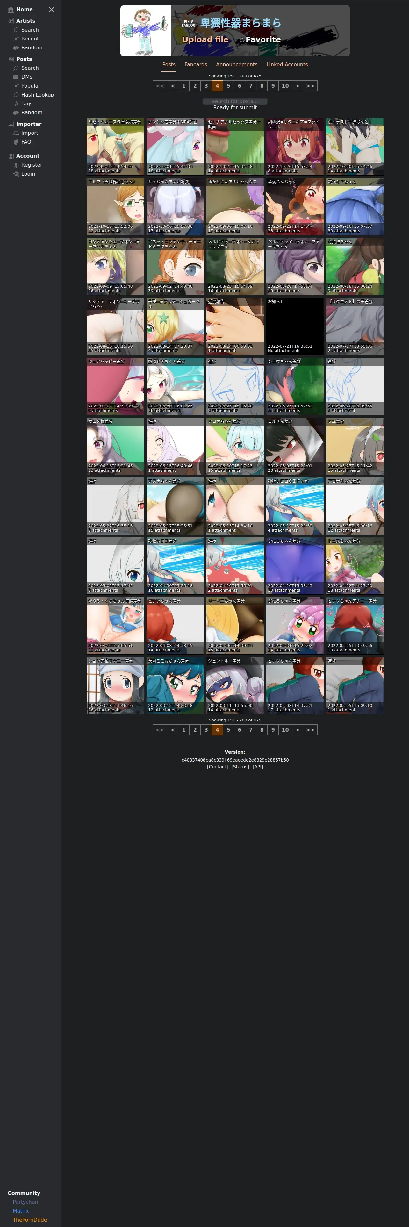
Task: Open the Hash Lookup sidebar link
Action: (x=38, y=95)
